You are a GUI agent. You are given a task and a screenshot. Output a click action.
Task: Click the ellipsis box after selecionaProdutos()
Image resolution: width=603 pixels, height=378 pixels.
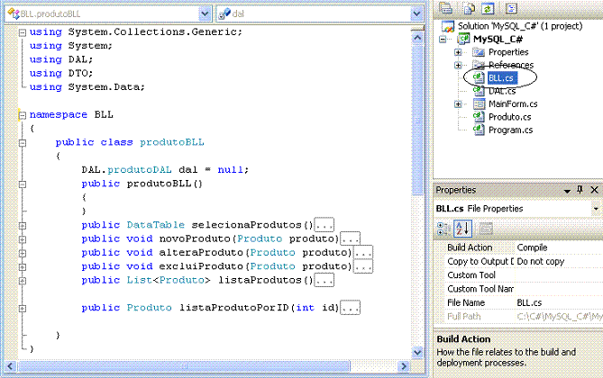[x=324, y=225]
